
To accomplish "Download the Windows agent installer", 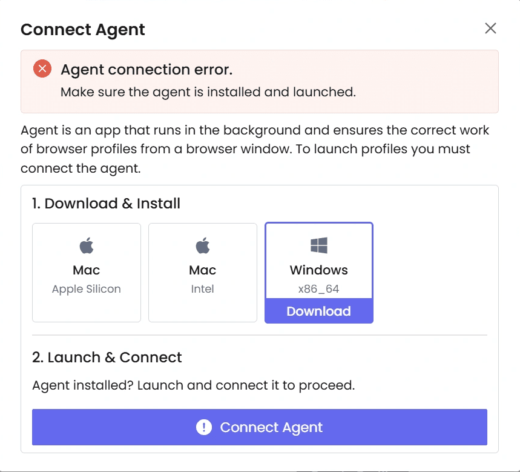I will tap(318, 311).
